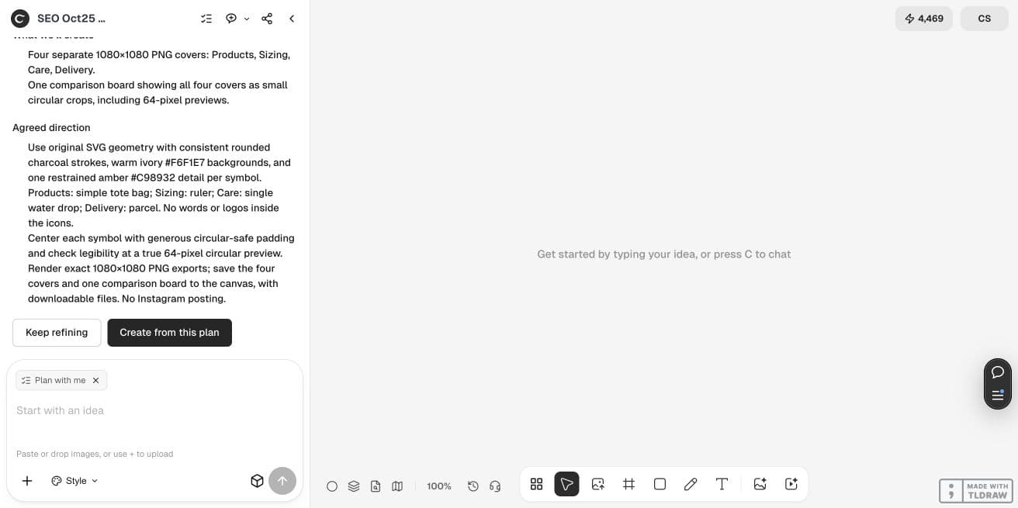This screenshot has height=508, width=1018.
Task: Click the 3D cube icon in the prompt box
Action: (257, 481)
